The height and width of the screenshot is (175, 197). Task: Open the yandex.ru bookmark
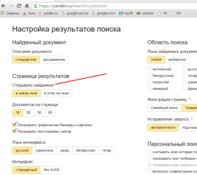tap(48, 13)
